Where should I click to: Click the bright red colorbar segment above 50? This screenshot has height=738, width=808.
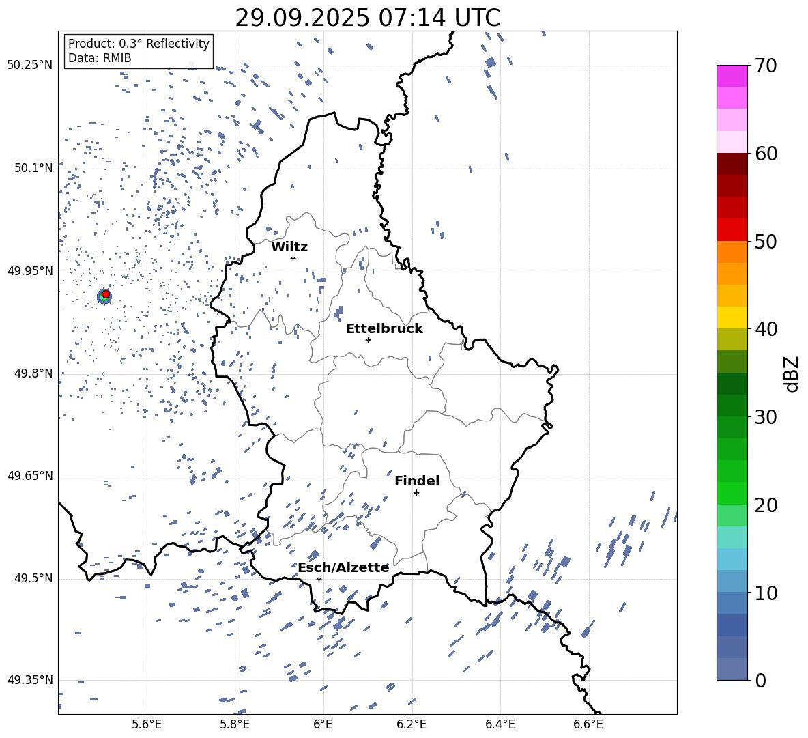732,230
